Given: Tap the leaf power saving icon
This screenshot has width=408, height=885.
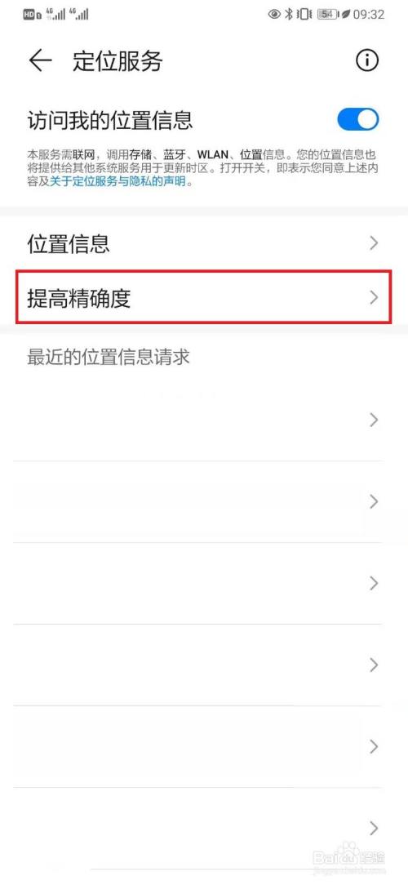Looking at the screenshot, I should pyautogui.click(x=345, y=14).
